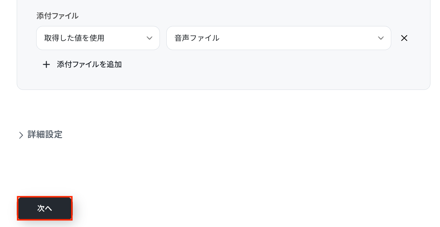Click the 添付ファイルを追加 text link

(89, 65)
